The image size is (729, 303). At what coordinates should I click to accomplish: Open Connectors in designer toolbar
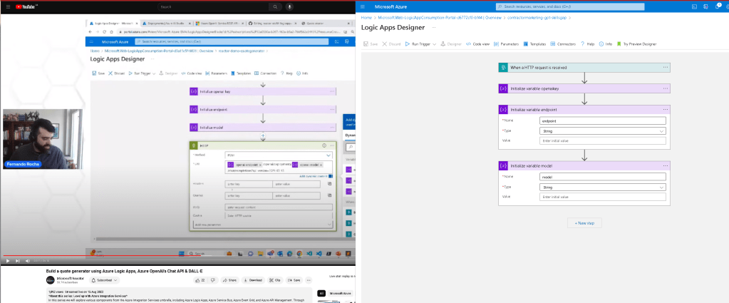pos(563,43)
